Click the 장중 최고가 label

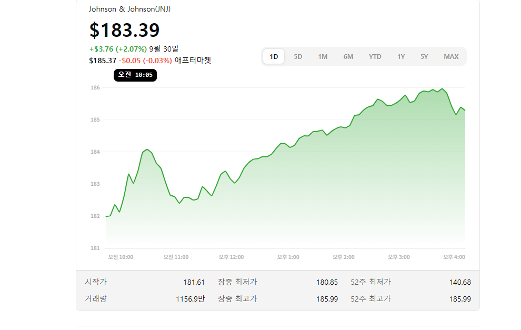point(237,298)
